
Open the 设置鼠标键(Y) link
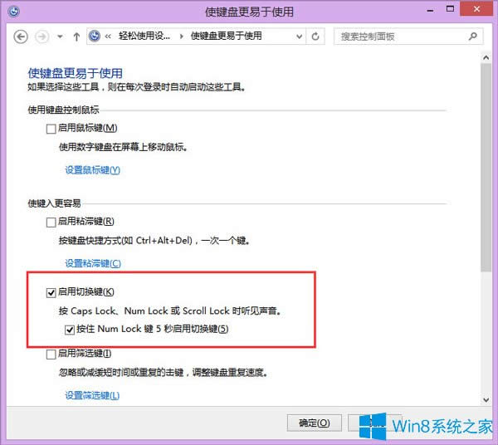pyautogui.click(x=93, y=170)
